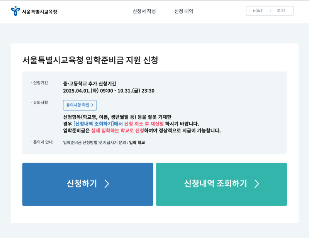The height and width of the screenshot is (238, 309).
Task: Click the 입학 학교 bold text
Action: click(137, 142)
